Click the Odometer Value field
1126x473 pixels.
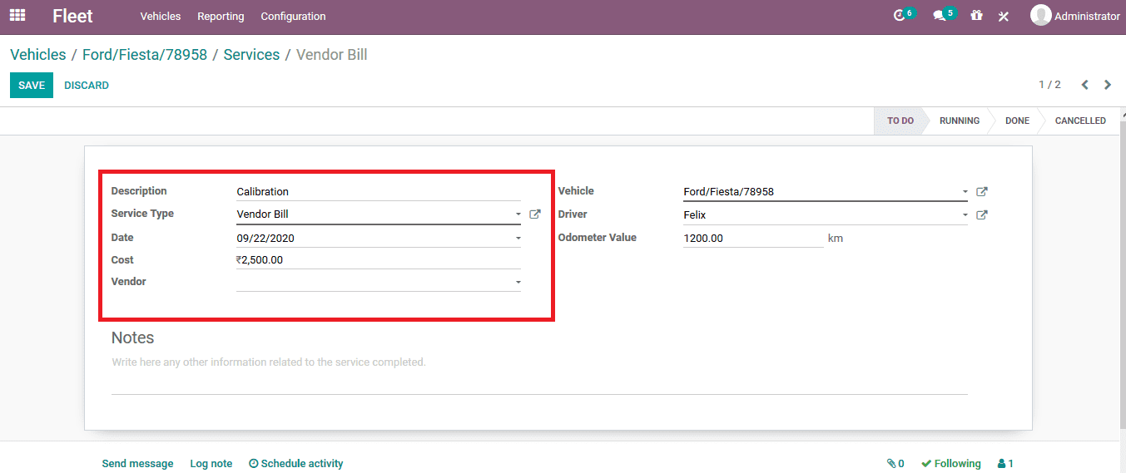753,239
